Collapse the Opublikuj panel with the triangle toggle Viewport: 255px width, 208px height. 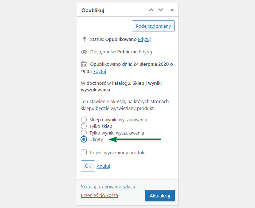[172, 10]
